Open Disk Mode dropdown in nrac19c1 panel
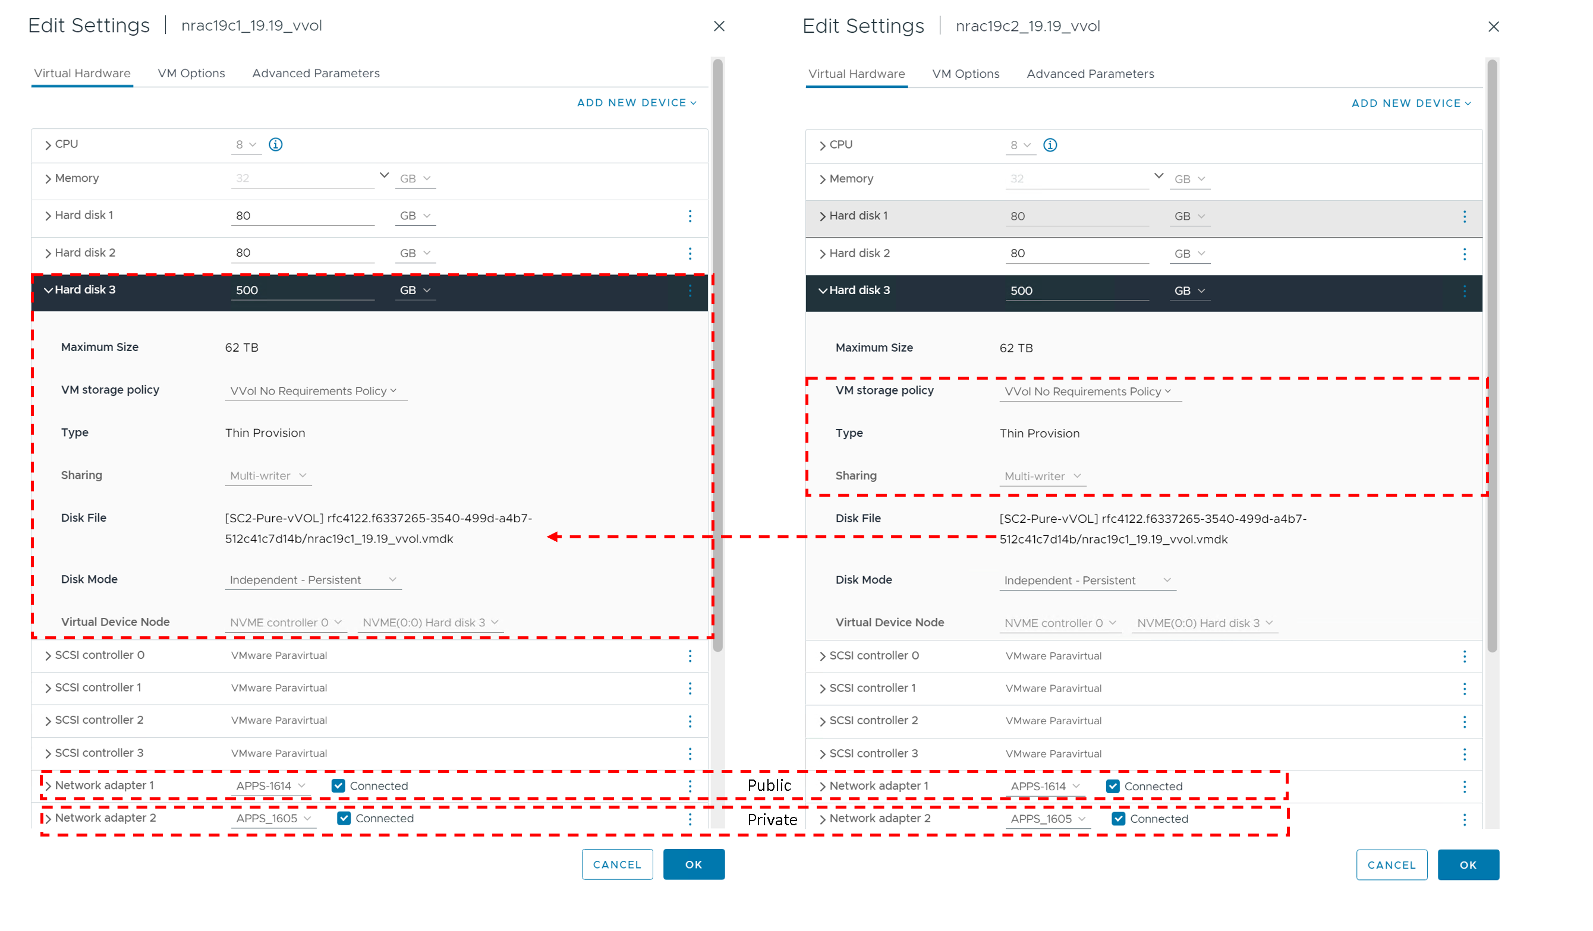This screenshot has width=1593, height=931. point(313,580)
